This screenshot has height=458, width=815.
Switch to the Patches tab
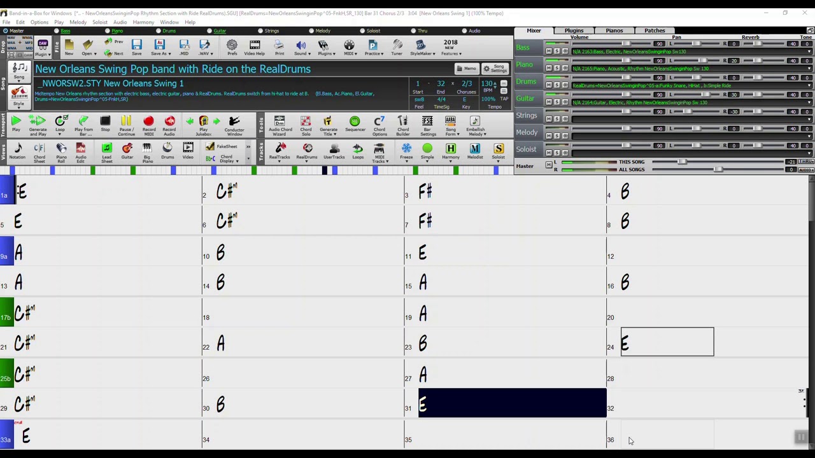click(655, 31)
